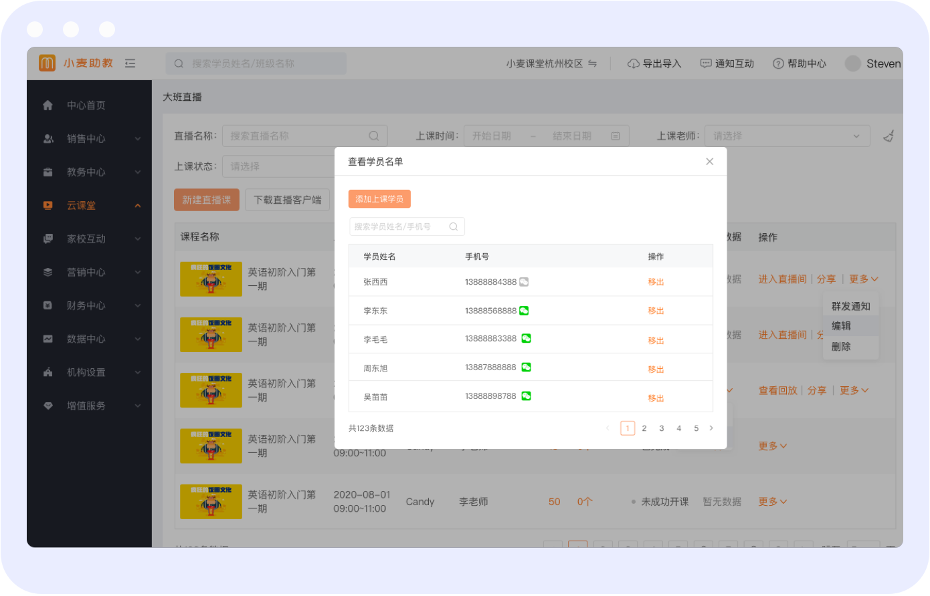Click the 搜索学员姓名/手机号 input
The image size is (930, 596).
(x=407, y=227)
